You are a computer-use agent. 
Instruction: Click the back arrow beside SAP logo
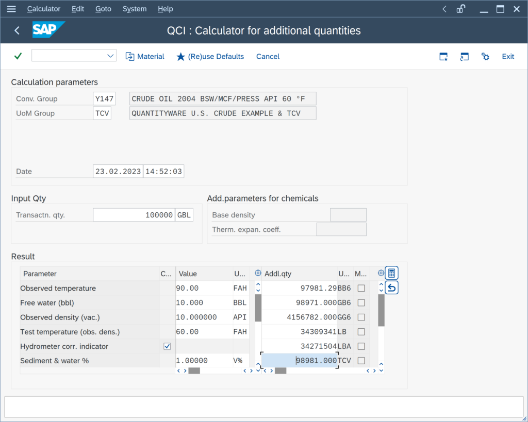pyautogui.click(x=17, y=30)
